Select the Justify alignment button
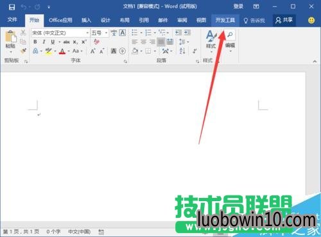 click(x=161, y=42)
